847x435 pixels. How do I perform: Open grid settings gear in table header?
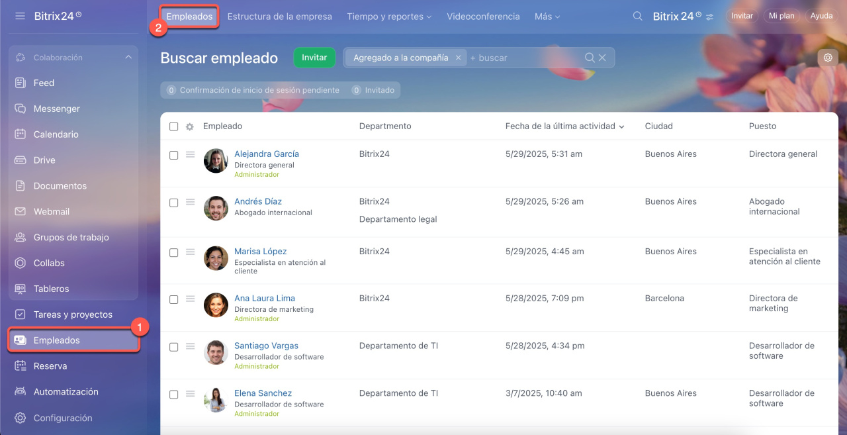click(190, 126)
